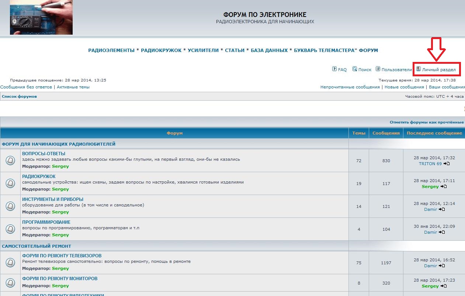Click the Темы column header

(359, 133)
